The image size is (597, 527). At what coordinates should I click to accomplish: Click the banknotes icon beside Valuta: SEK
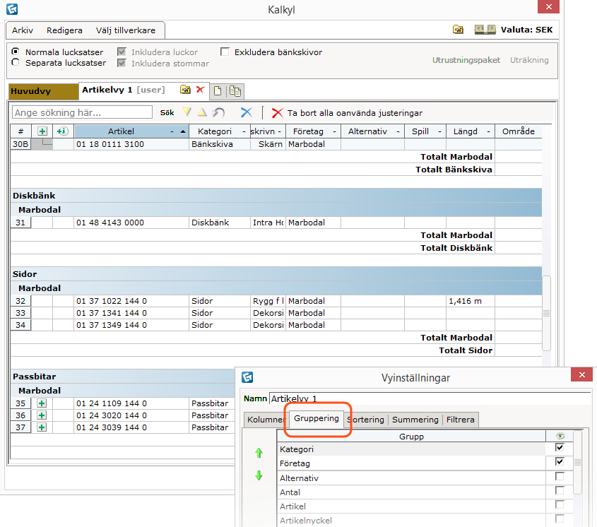pos(485,30)
